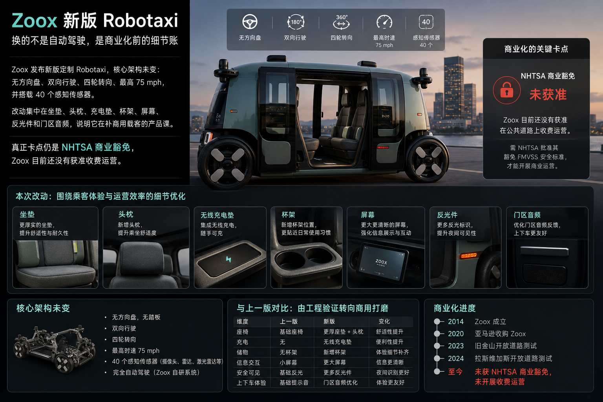Click the 信息交互 row label
This screenshot has width=603, height=402.
248,362
